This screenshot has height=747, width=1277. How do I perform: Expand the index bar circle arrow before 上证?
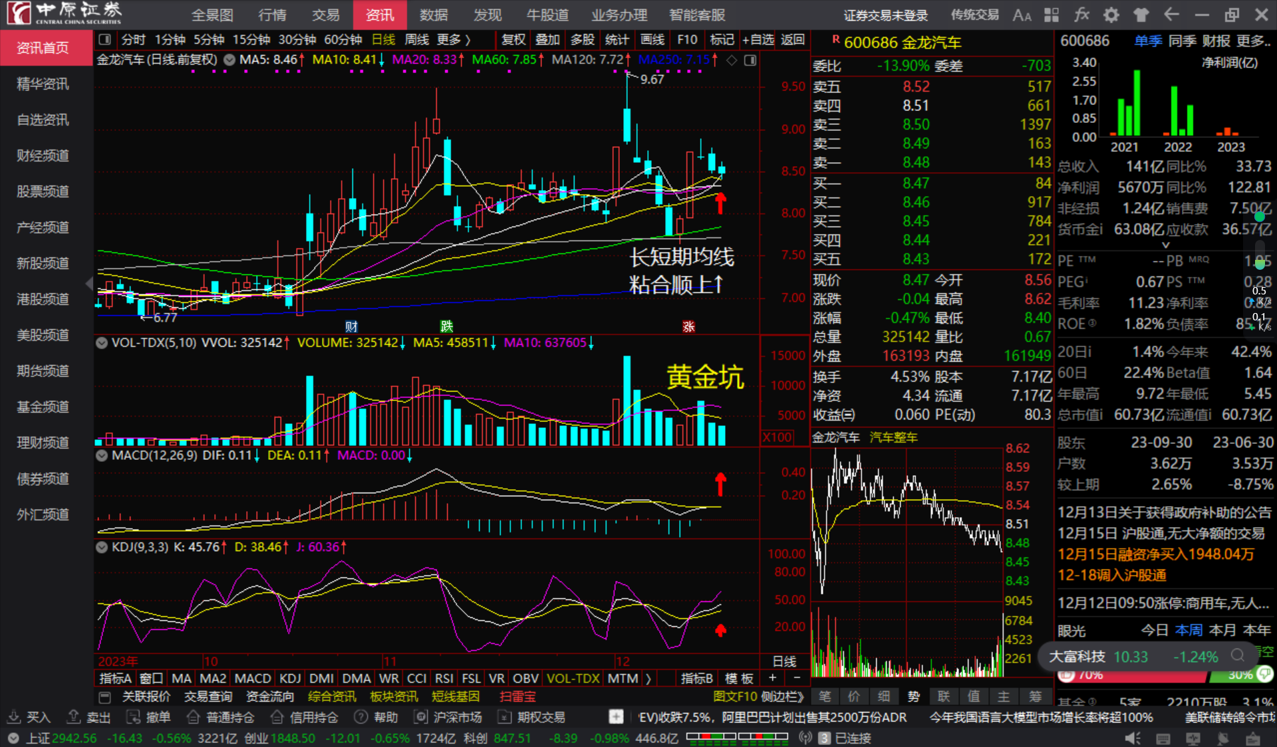coord(13,738)
